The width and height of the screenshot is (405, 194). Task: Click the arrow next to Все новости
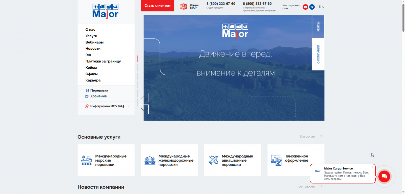tap(321, 186)
